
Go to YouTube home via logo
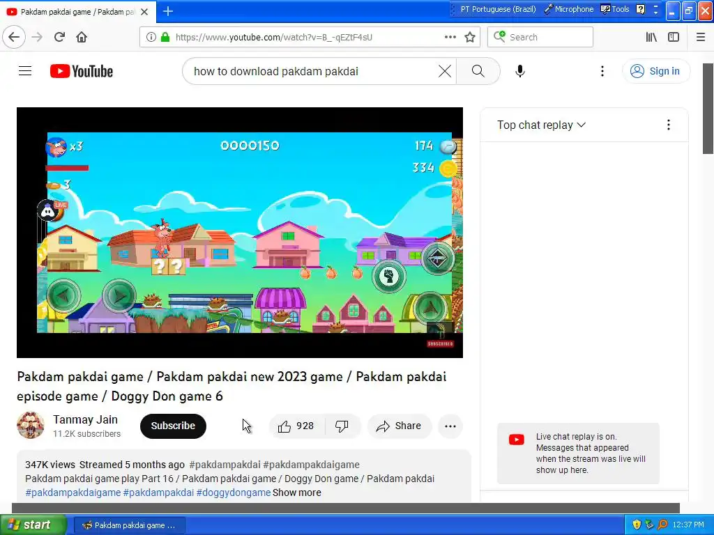82,71
